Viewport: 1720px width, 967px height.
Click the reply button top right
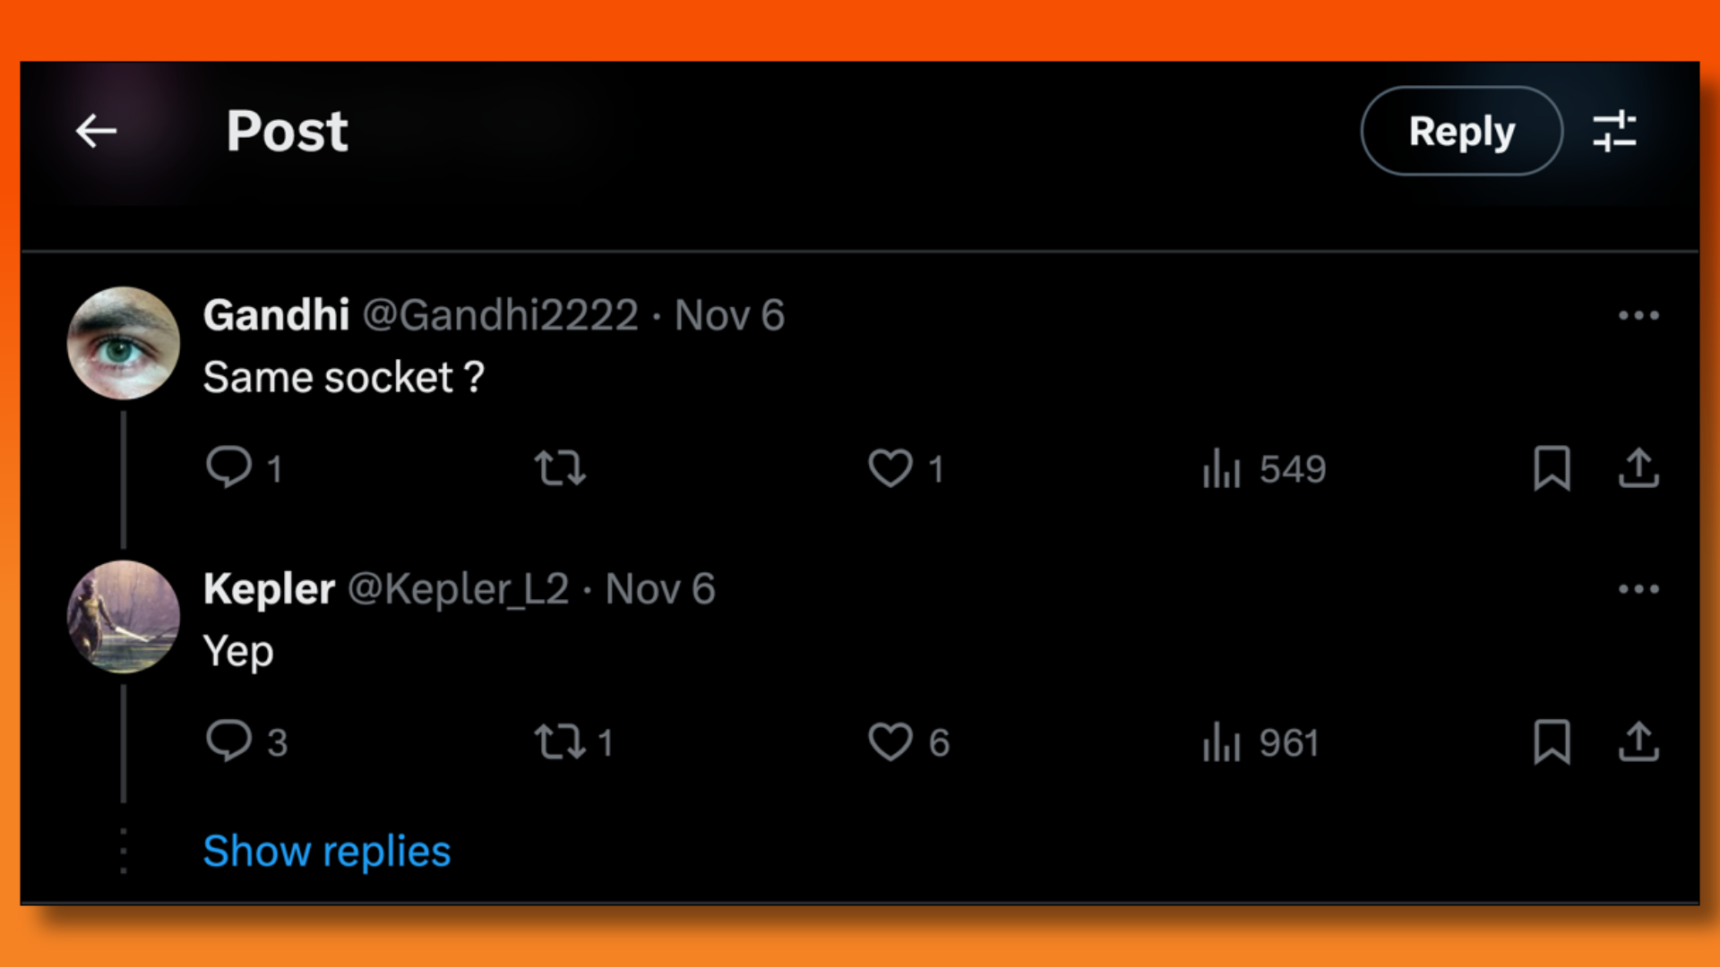tap(1461, 130)
